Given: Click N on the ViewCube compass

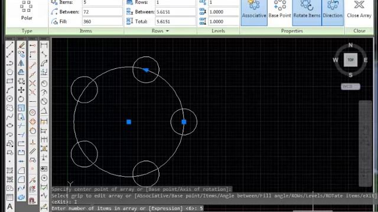Looking at the screenshot, I should pyautogui.click(x=350, y=45).
